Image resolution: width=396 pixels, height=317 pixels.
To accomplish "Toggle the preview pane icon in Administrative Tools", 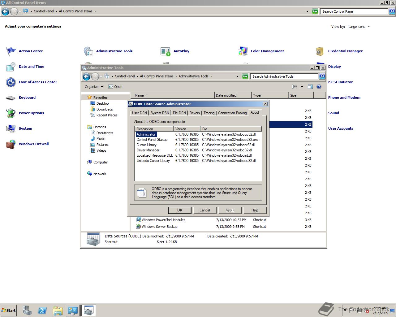I will pos(310,87).
